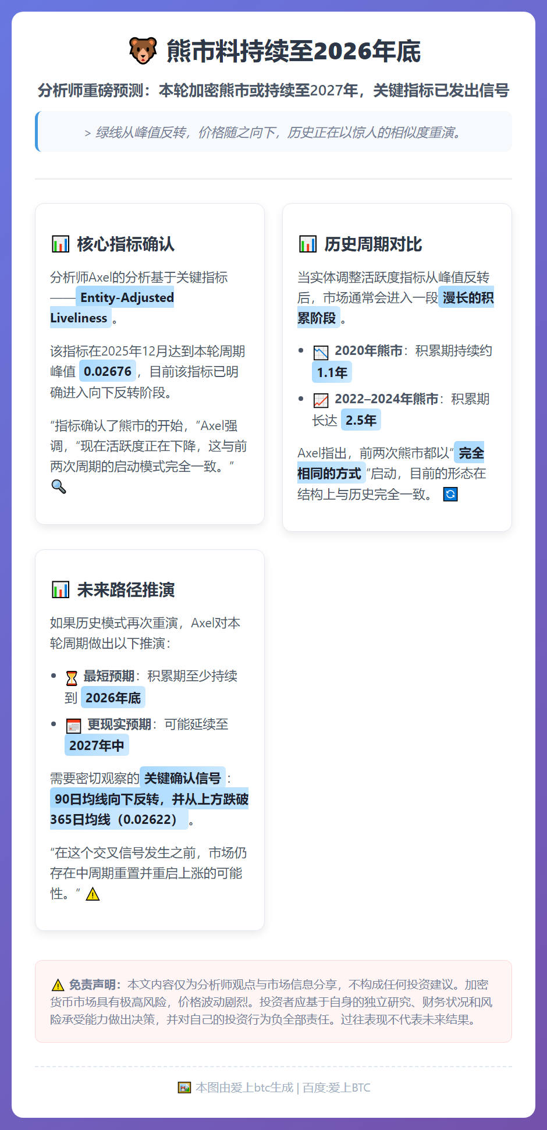Click the highlighted 完全相同的方式 phrase

[x=390, y=463]
